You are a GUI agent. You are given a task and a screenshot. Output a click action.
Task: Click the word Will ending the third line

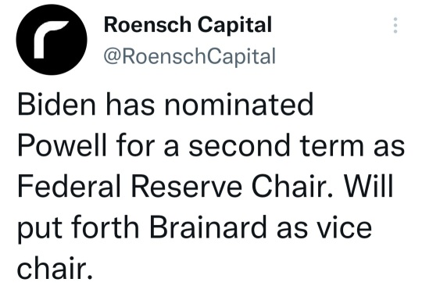pyautogui.click(x=369, y=186)
